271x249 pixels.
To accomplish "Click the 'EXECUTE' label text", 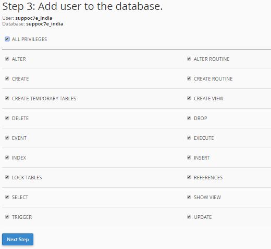I will [204, 138].
